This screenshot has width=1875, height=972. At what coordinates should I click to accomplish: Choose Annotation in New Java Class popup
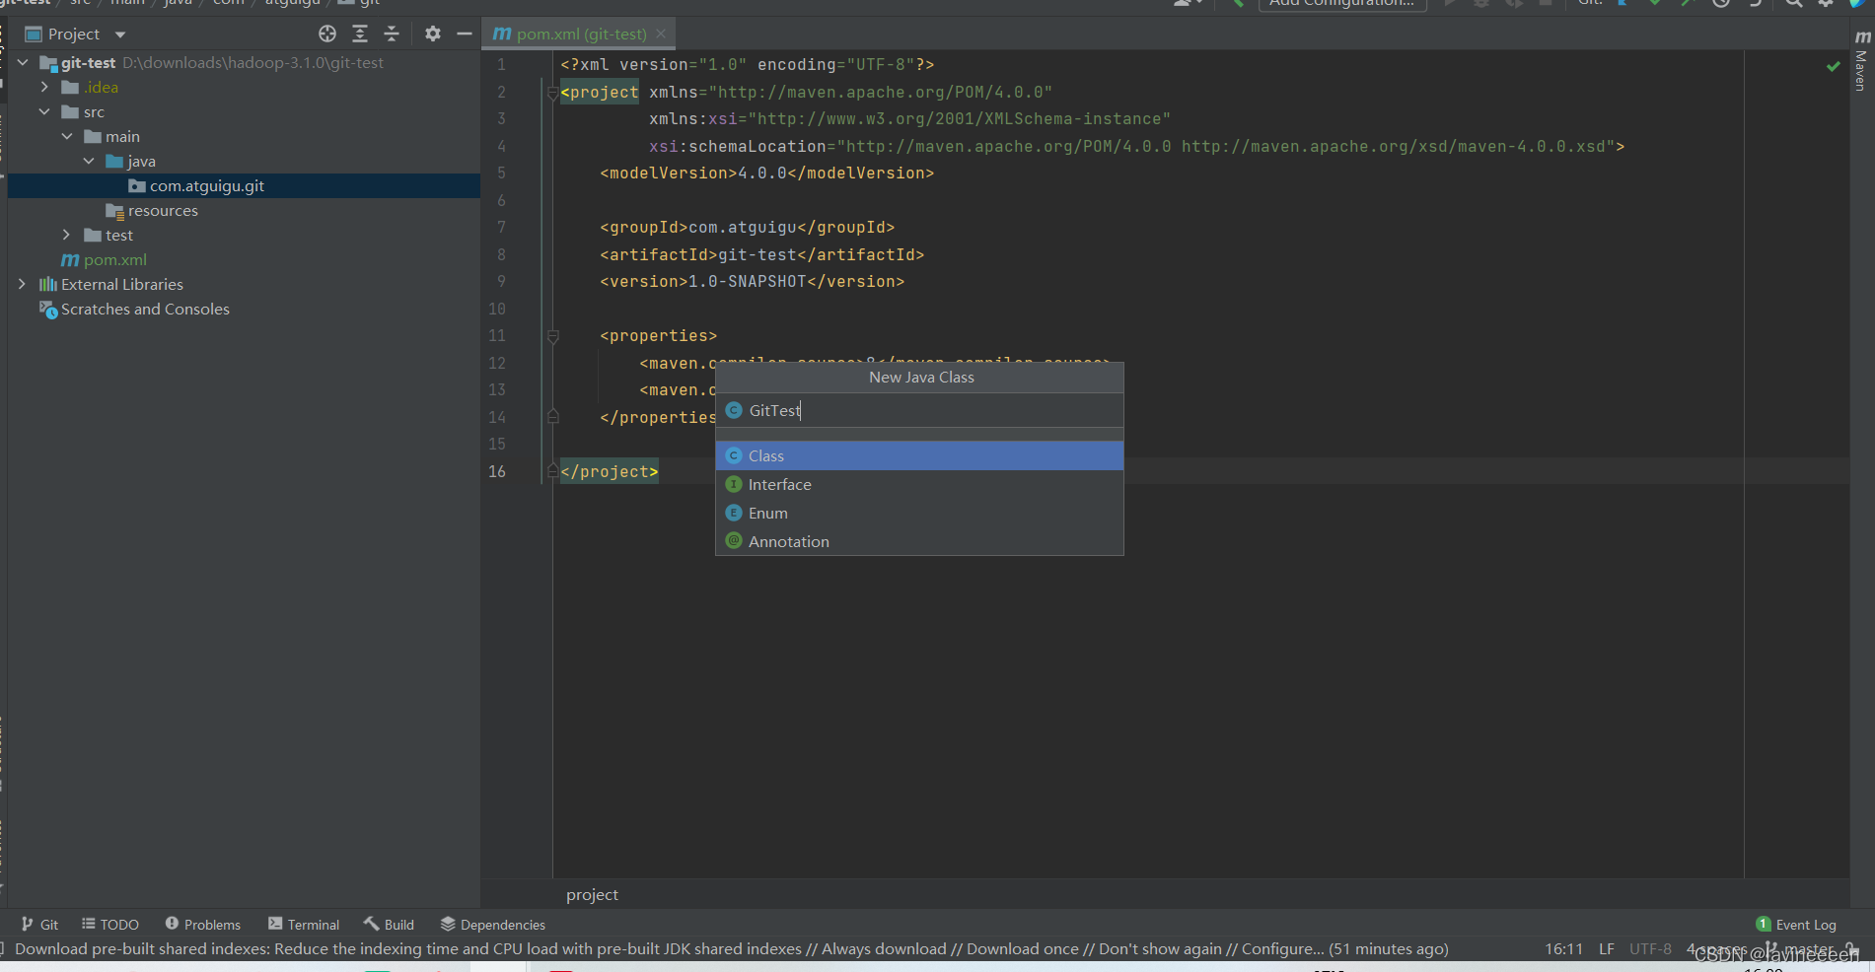[919, 541]
